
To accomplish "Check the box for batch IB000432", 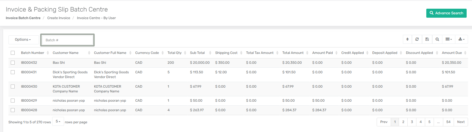I will (x=13, y=63).
